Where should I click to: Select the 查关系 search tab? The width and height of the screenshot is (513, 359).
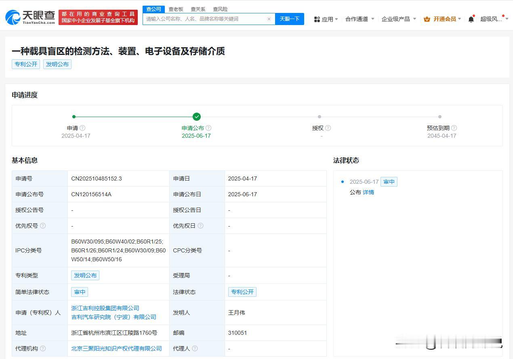(x=198, y=9)
